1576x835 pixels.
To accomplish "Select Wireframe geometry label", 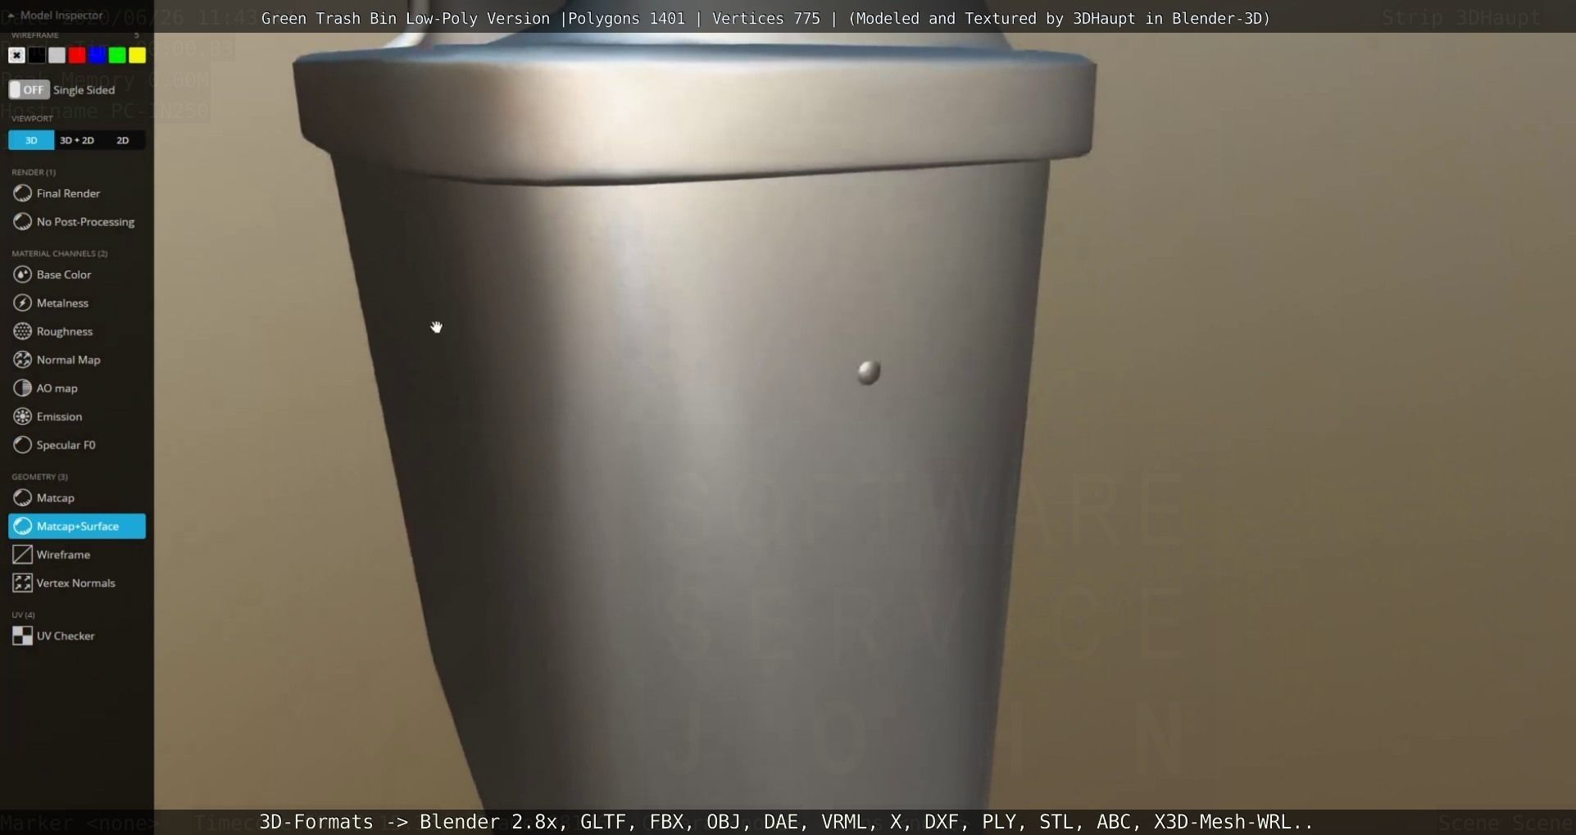I will tap(63, 555).
